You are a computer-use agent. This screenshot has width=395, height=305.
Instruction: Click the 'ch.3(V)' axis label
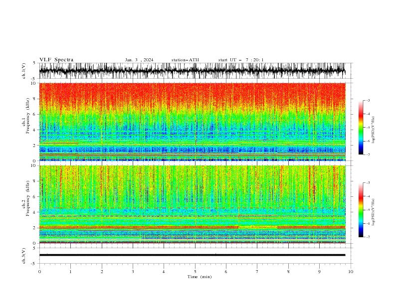[x=24, y=256]
